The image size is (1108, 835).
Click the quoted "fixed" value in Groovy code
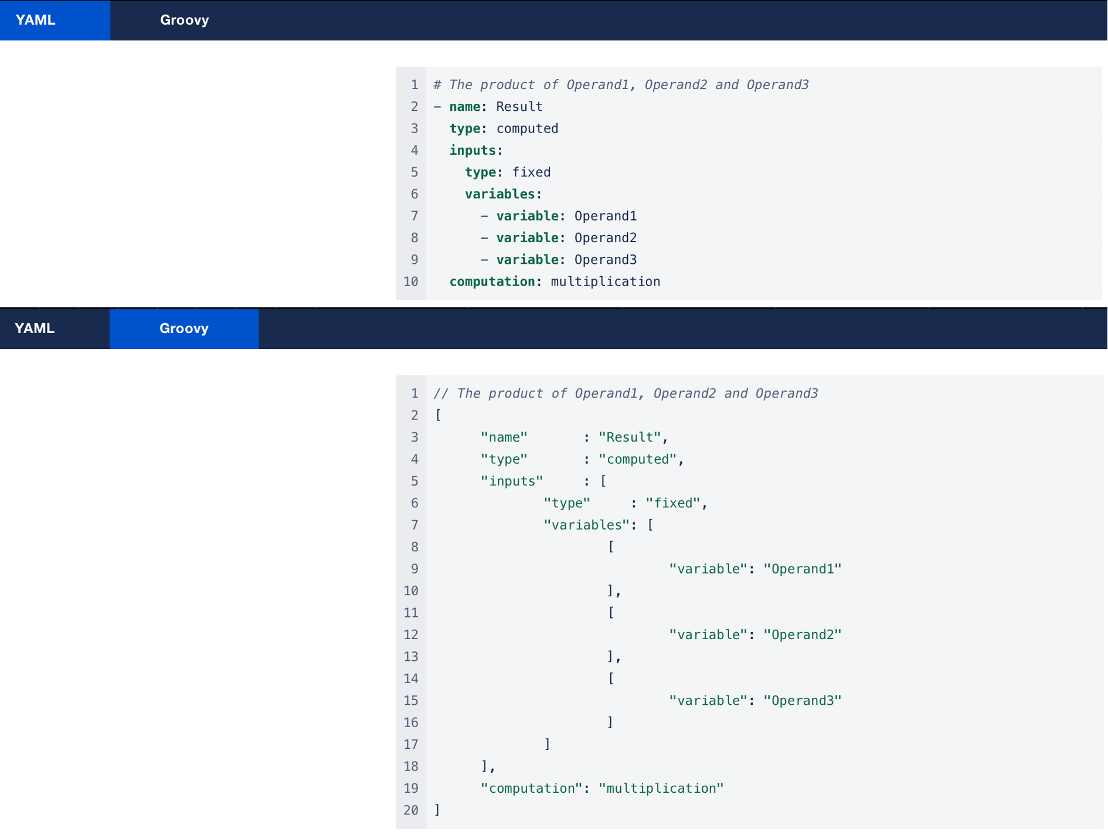(673, 503)
